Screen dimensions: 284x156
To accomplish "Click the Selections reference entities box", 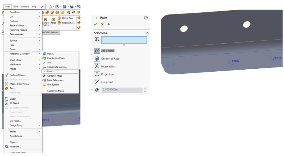I will click(124, 40).
